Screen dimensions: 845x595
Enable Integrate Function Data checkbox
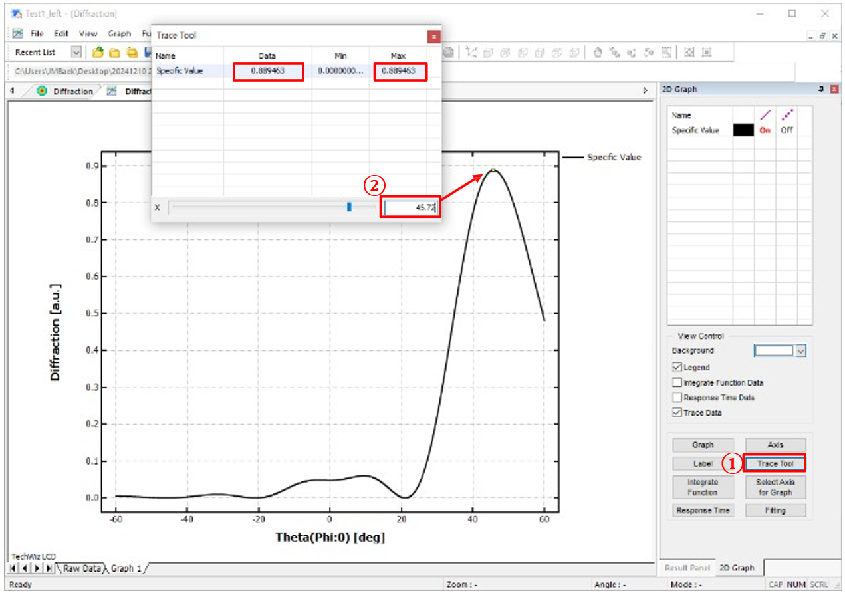(677, 382)
